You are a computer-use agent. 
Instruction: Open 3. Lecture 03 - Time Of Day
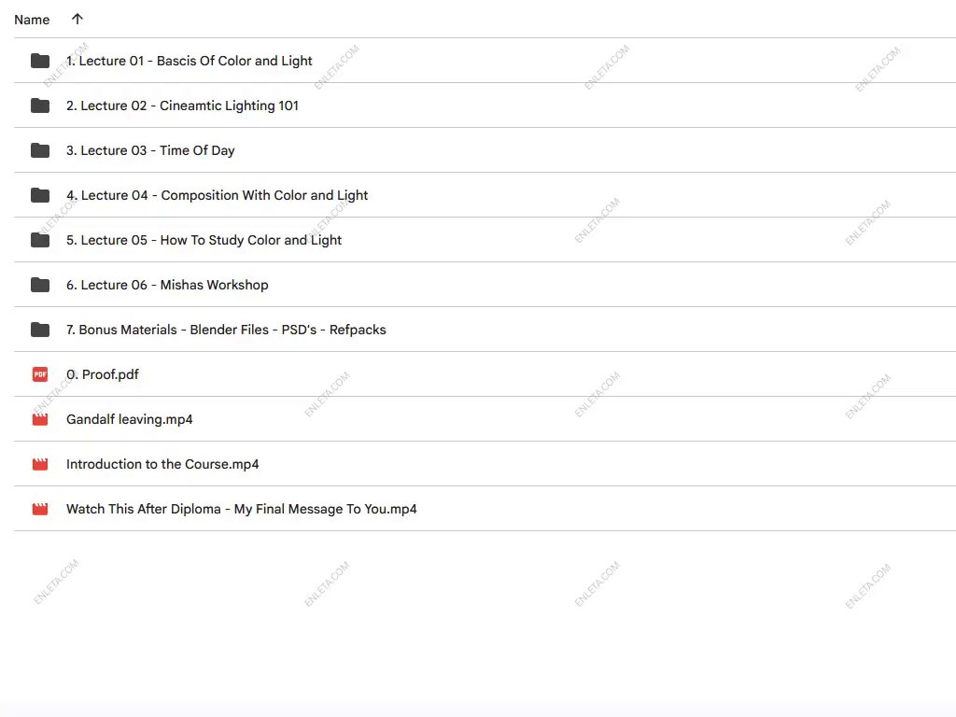(150, 150)
